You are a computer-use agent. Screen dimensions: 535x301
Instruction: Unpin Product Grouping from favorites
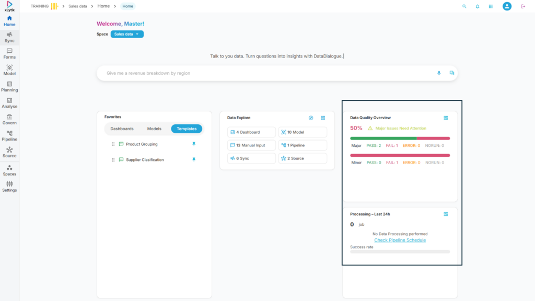click(194, 144)
